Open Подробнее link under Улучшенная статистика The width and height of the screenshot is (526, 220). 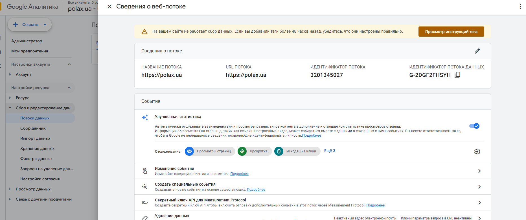[x=312, y=135]
